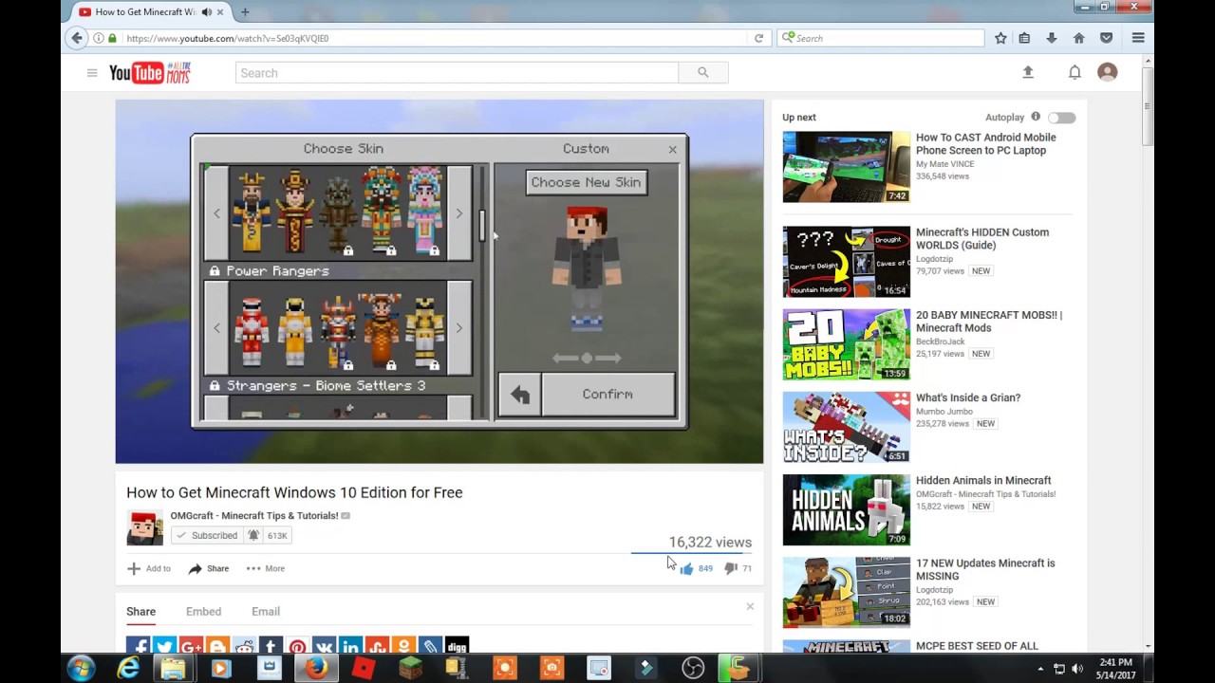1215x683 pixels.
Task: Open Hidden Animals in Minecraft video
Action: coord(983,481)
